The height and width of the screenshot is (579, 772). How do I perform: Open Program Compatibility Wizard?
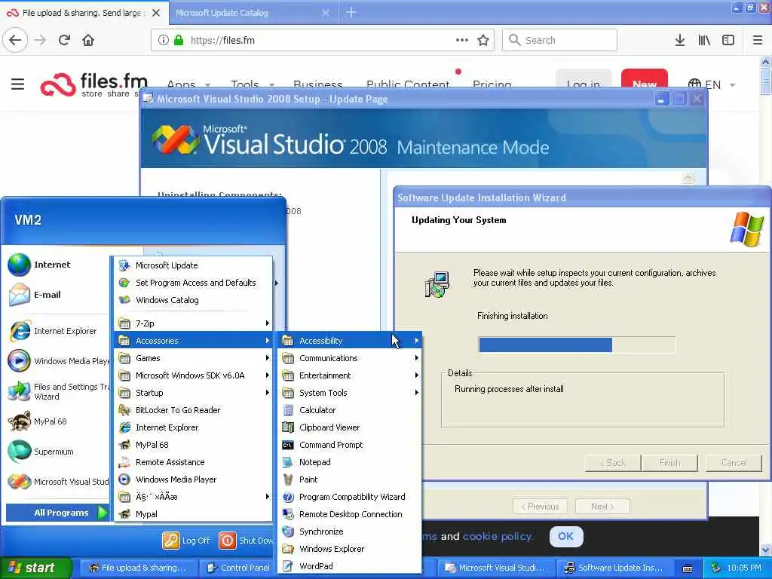click(350, 497)
